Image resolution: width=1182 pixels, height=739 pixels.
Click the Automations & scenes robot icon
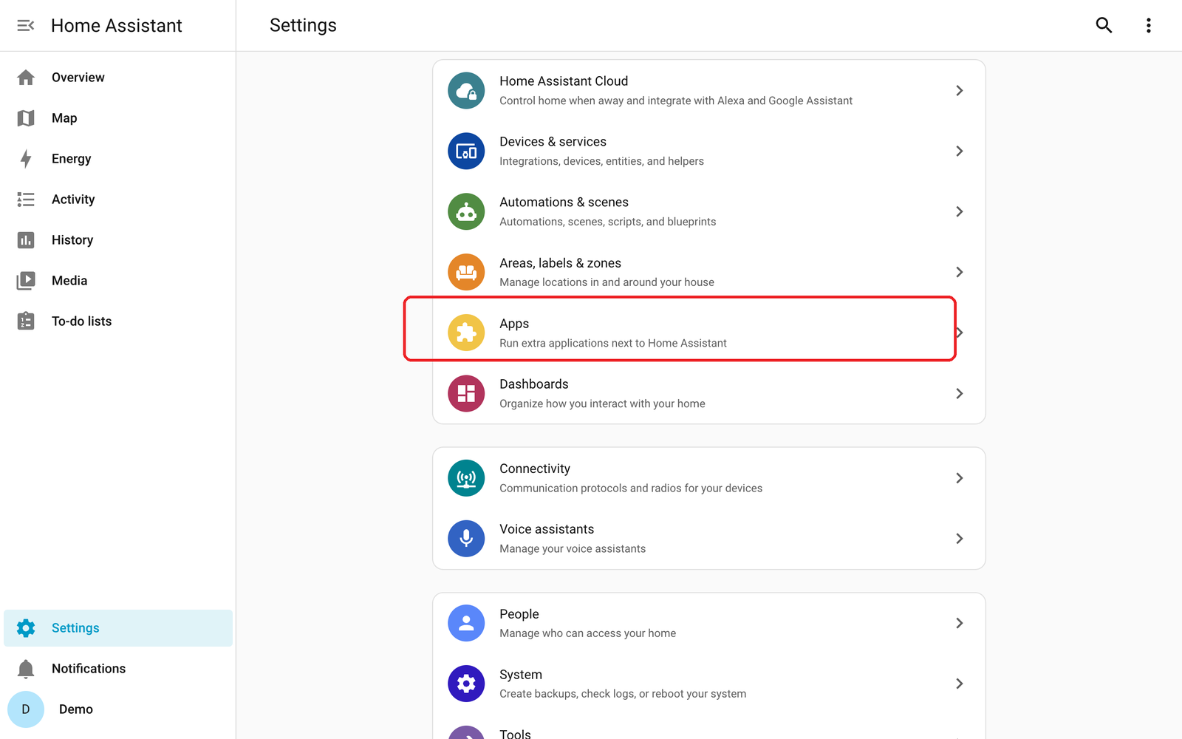click(466, 211)
